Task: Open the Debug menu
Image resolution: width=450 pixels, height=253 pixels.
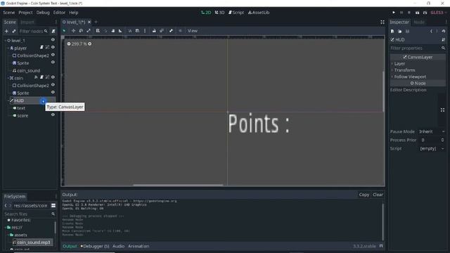Action: (43, 13)
